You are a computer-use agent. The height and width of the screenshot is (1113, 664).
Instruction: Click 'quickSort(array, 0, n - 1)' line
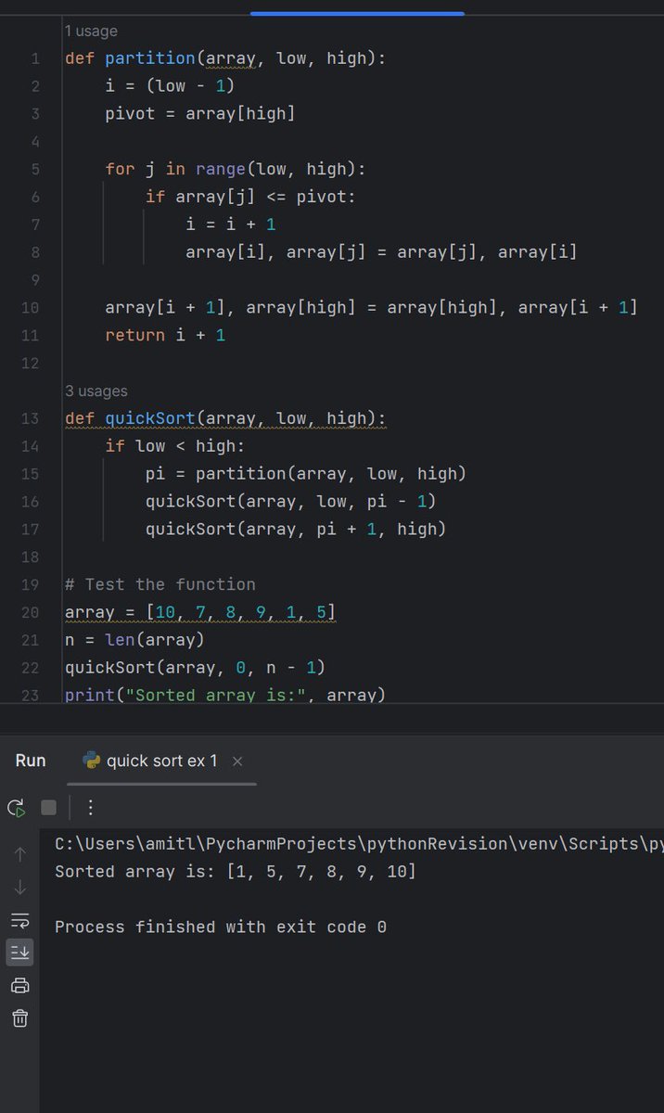click(x=195, y=668)
